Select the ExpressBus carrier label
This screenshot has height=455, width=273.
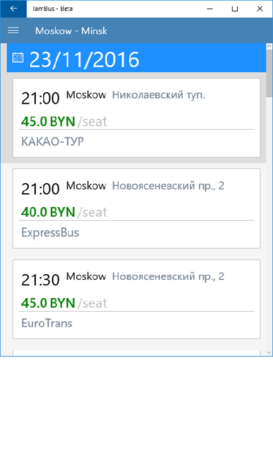point(50,233)
